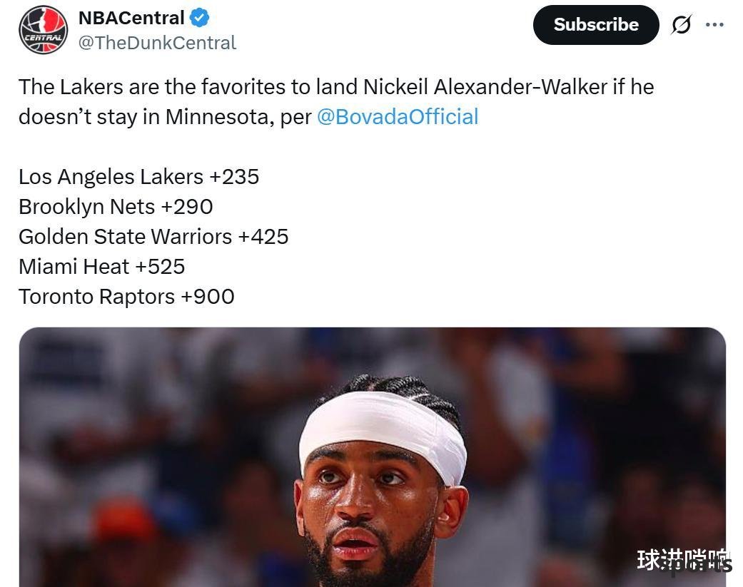Click the Chinese watermark on the photo

[684, 561]
